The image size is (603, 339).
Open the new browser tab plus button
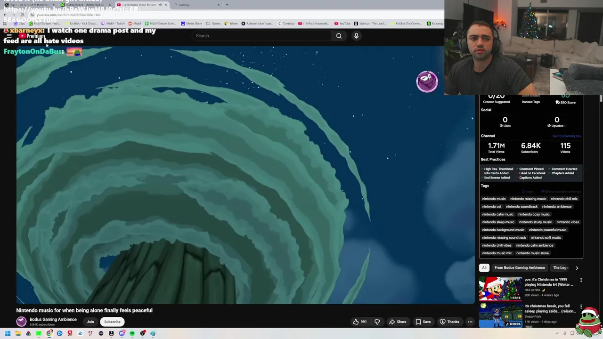coord(227,5)
